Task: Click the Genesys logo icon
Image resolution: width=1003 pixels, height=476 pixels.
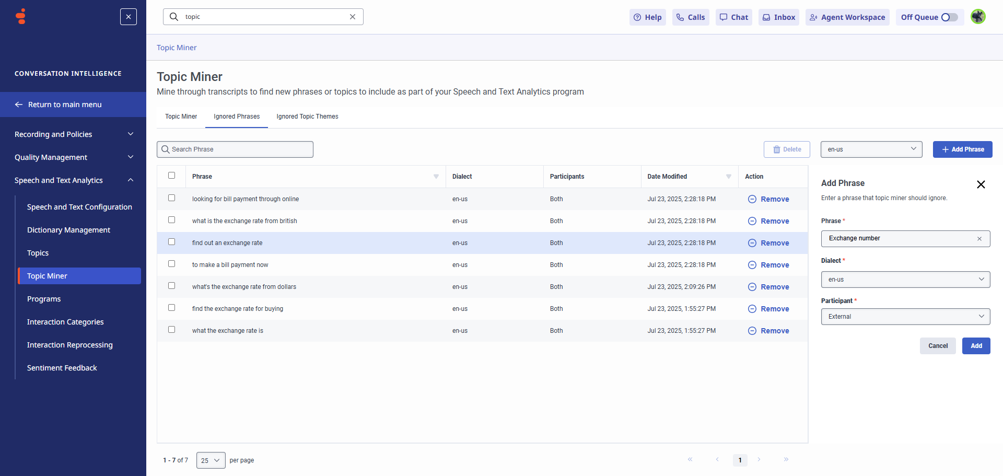Action: [x=21, y=17]
